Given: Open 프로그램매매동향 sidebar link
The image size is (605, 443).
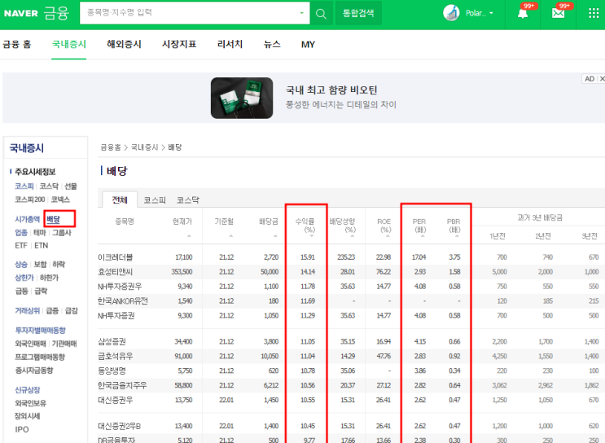Looking at the screenshot, I should click(x=40, y=357).
